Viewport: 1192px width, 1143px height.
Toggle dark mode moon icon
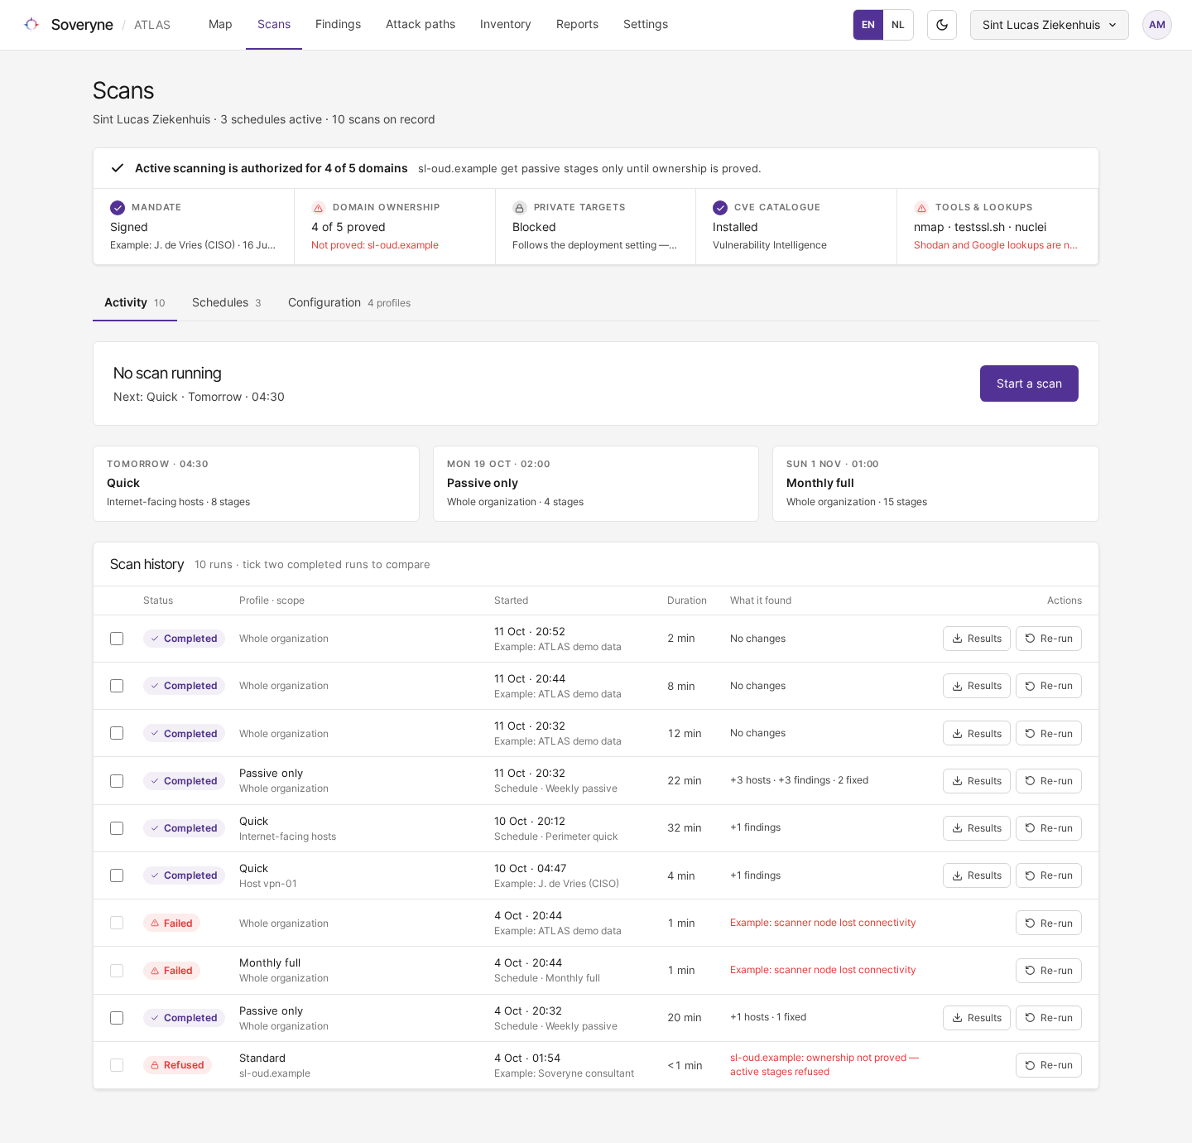click(942, 25)
